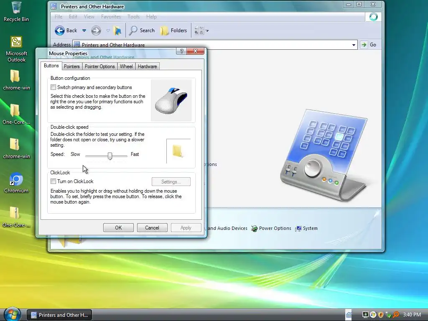Screen dimensions: 428x321
Task: Expand the Address bar dropdown
Action: point(354,45)
